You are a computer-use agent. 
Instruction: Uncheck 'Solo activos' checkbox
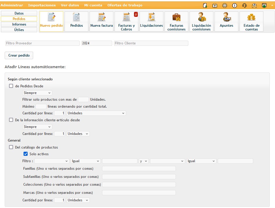(26, 154)
